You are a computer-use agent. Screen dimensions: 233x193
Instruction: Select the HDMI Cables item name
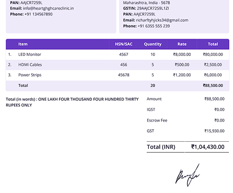coord(30,65)
